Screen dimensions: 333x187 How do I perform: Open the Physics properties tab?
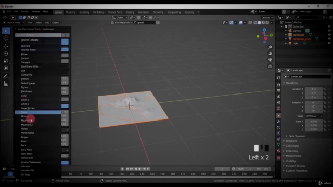tap(279, 133)
